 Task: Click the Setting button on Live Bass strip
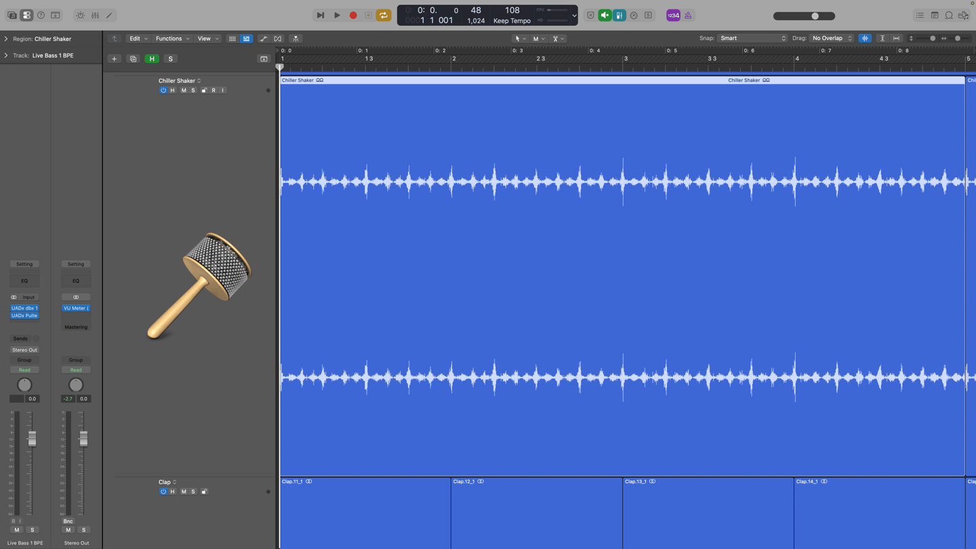[24, 264]
